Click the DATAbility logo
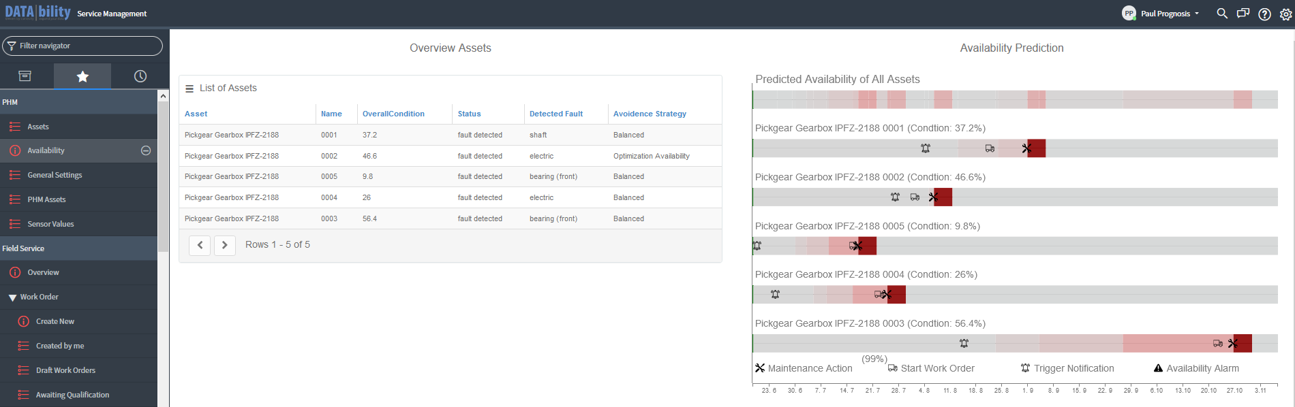 (38, 12)
